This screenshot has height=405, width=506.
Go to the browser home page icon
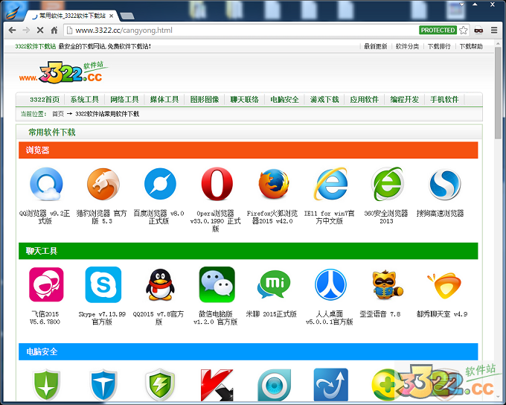pyautogui.click(x=54, y=31)
